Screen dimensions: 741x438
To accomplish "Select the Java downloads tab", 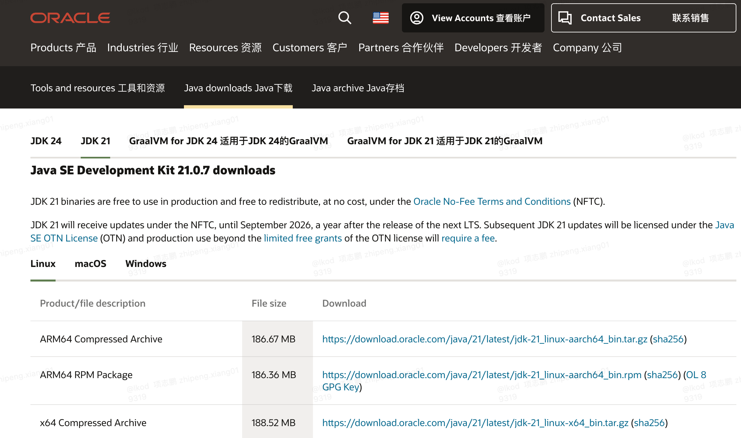I will 238,88.
